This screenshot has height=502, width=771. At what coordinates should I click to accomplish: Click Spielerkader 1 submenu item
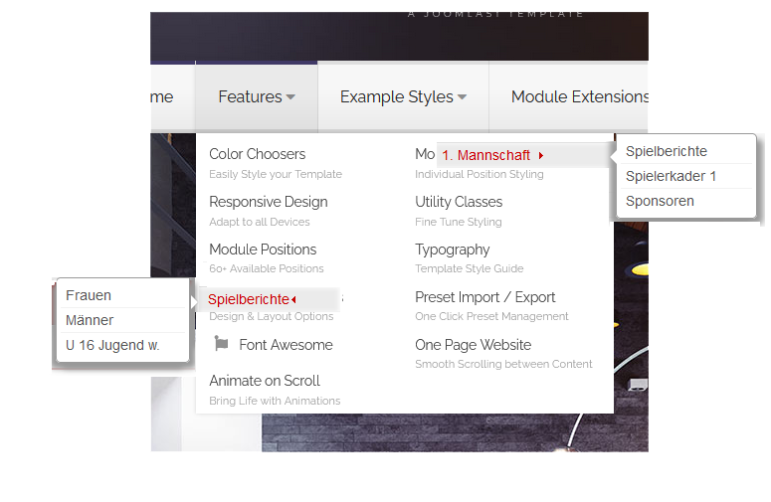coord(671,176)
